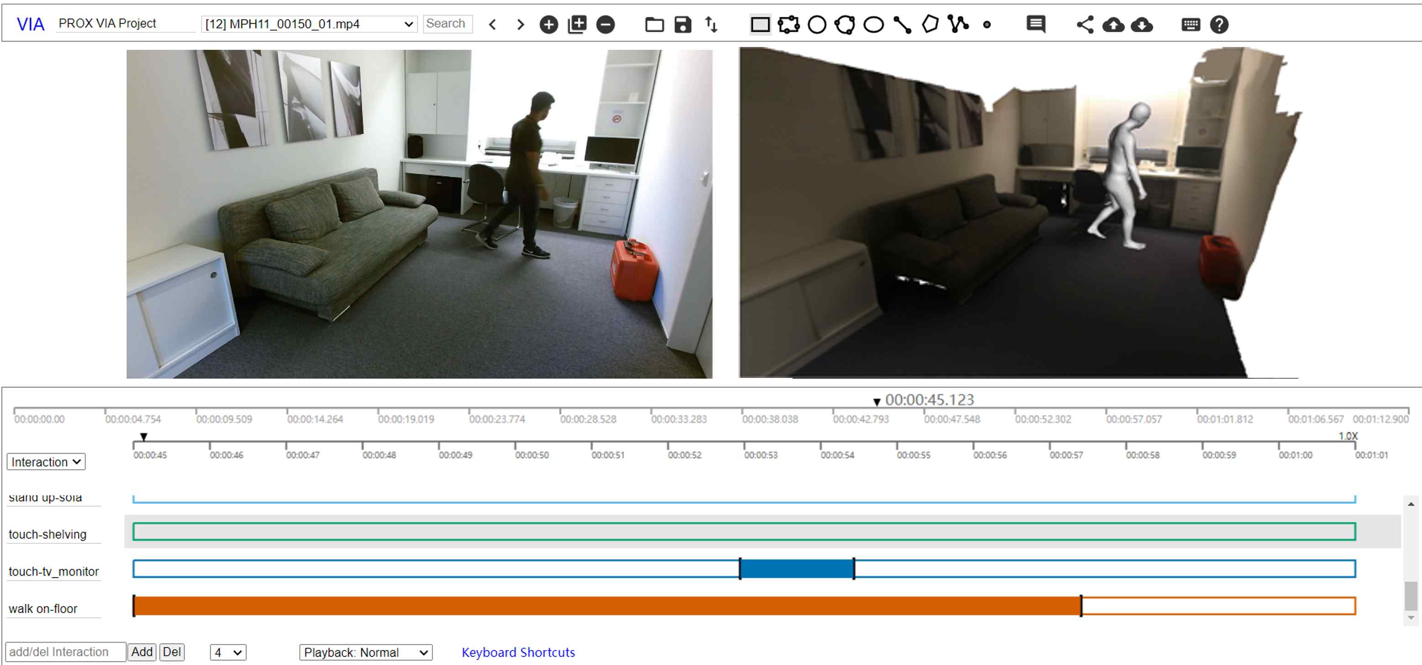Open the MPH11_00150_01.mp4 file dropdown
The image size is (1422, 665).
tap(309, 24)
